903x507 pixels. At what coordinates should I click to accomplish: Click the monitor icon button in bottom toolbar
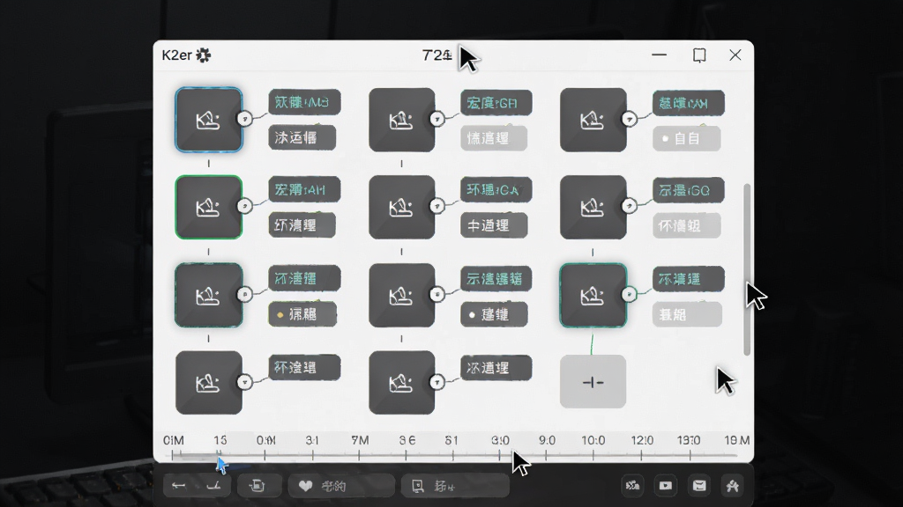[x=455, y=486]
